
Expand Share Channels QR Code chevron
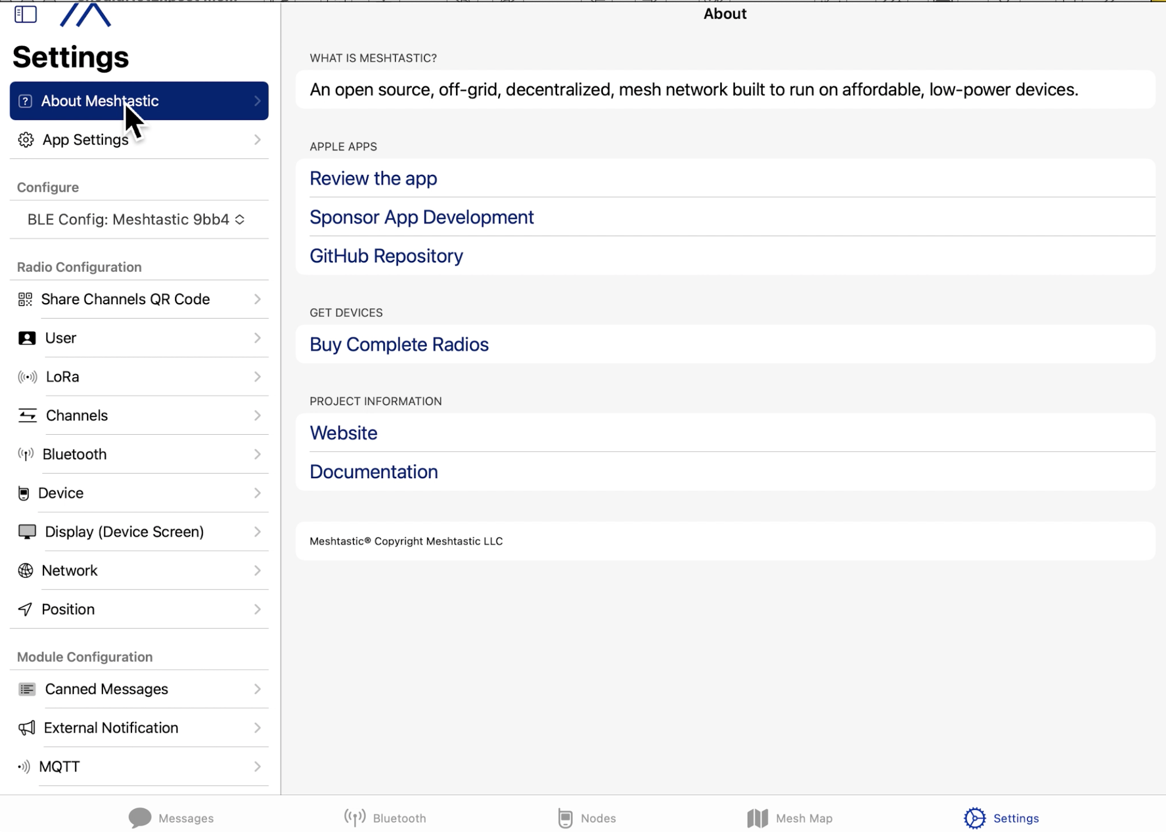pyautogui.click(x=257, y=299)
